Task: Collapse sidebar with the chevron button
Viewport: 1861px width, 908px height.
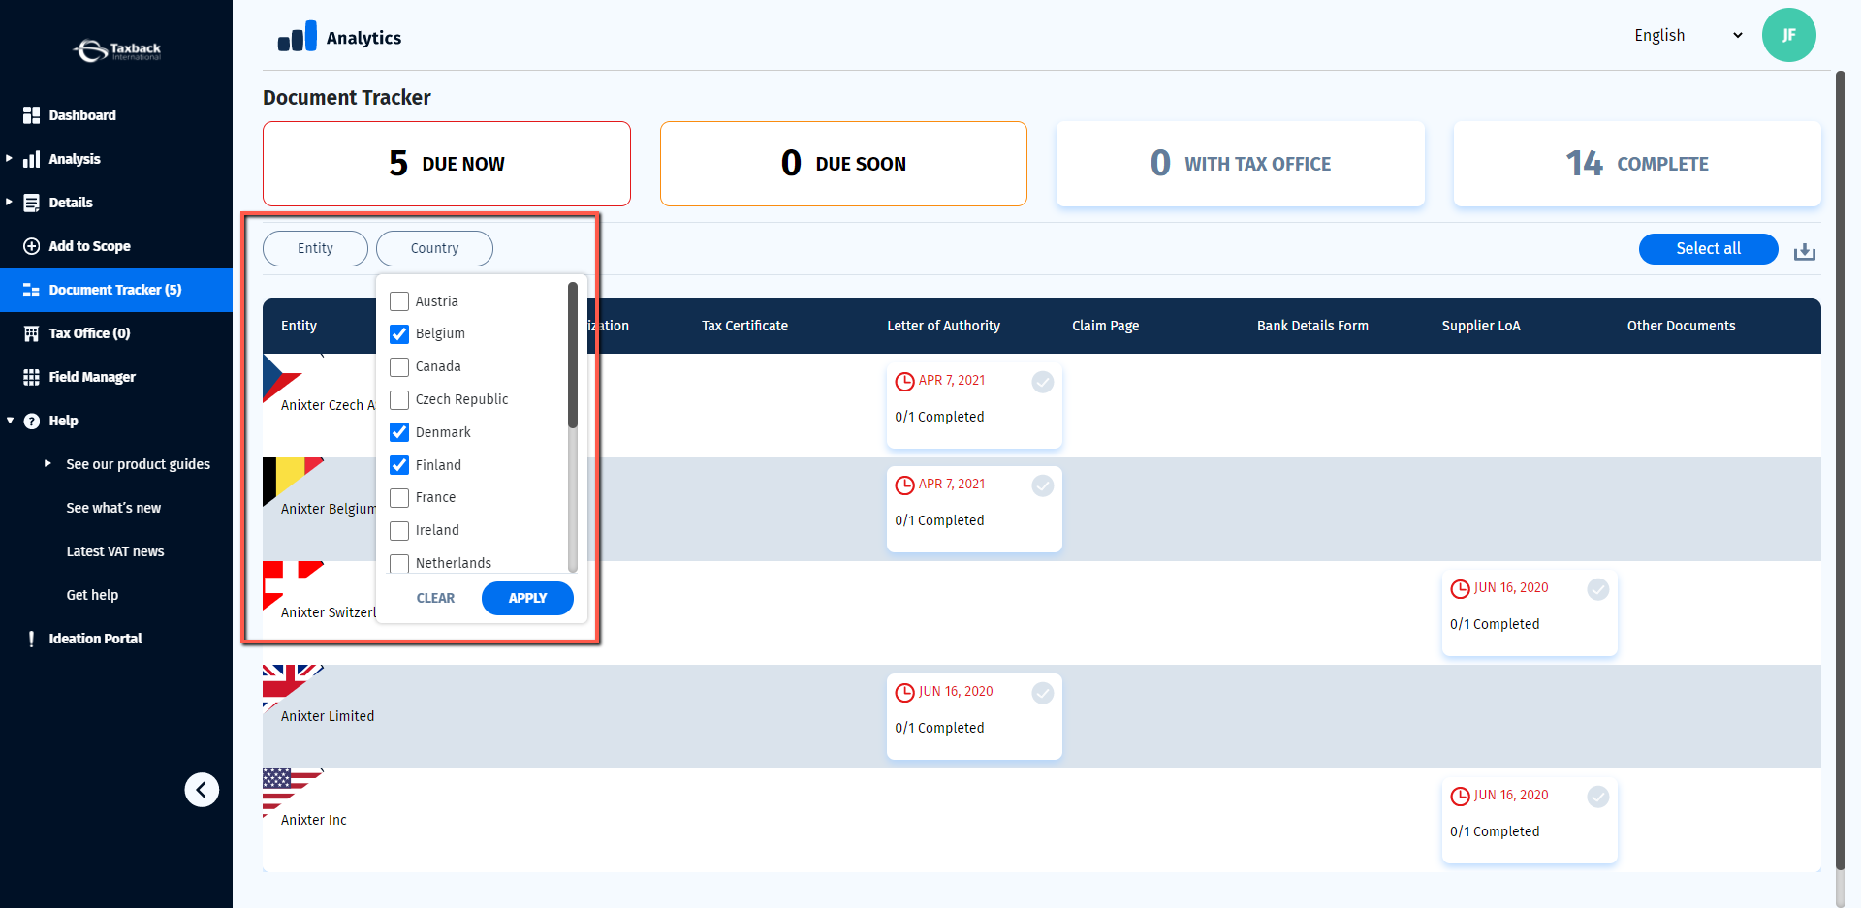Action: click(x=202, y=790)
